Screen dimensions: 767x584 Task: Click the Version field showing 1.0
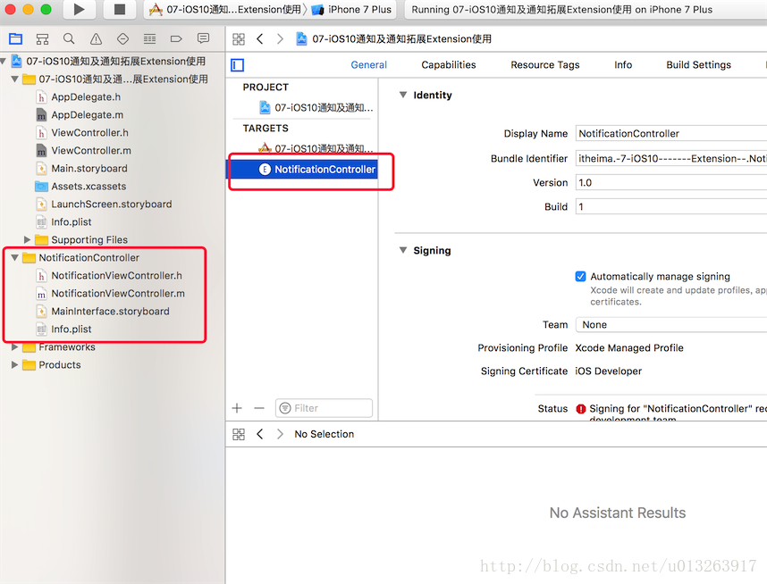[x=671, y=183]
